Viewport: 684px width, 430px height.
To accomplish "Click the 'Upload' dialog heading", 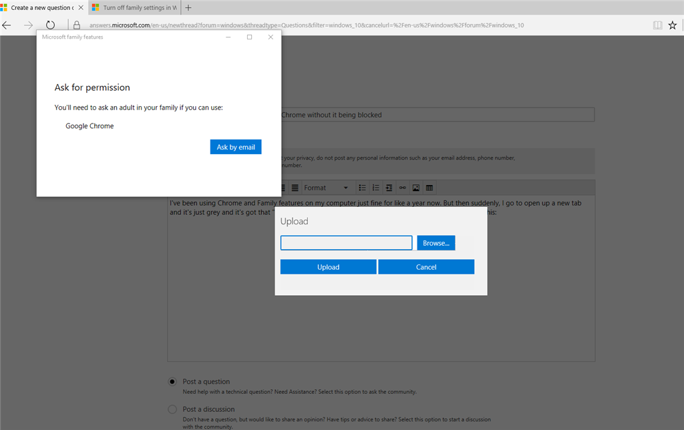I will (x=294, y=222).
